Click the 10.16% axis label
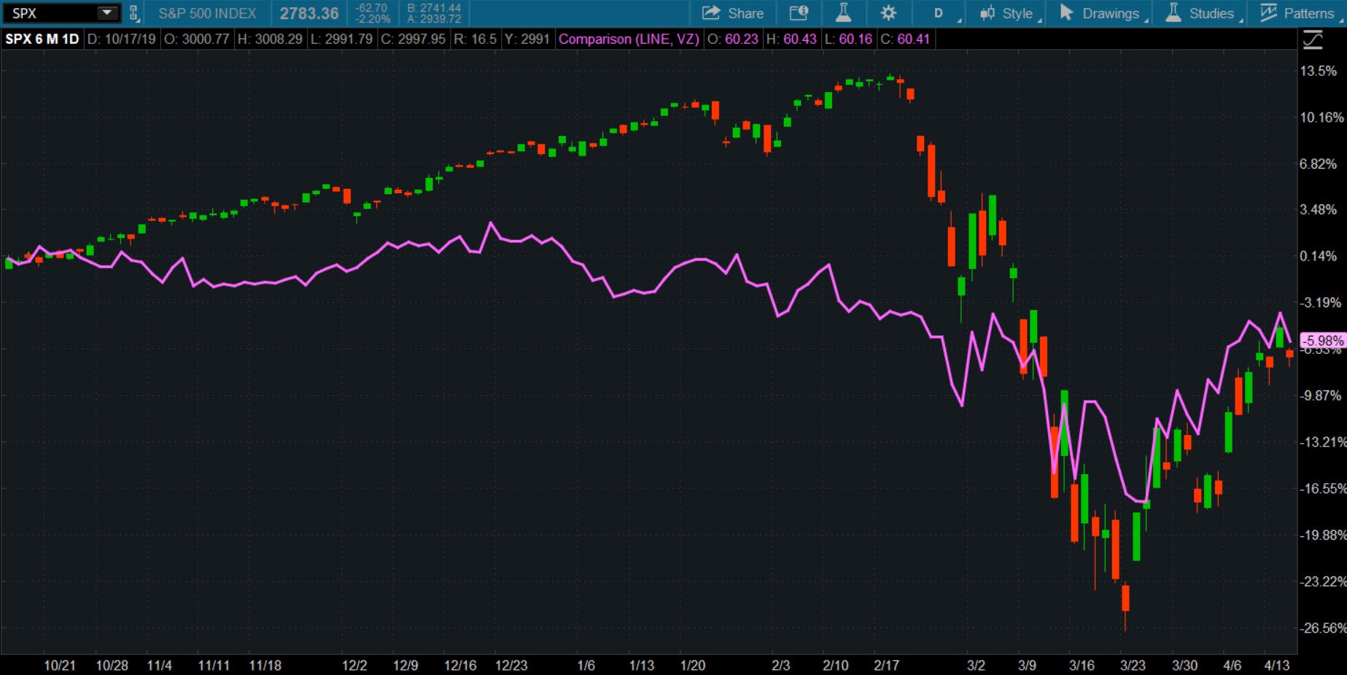The height and width of the screenshot is (675, 1347). pyautogui.click(x=1321, y=117)
